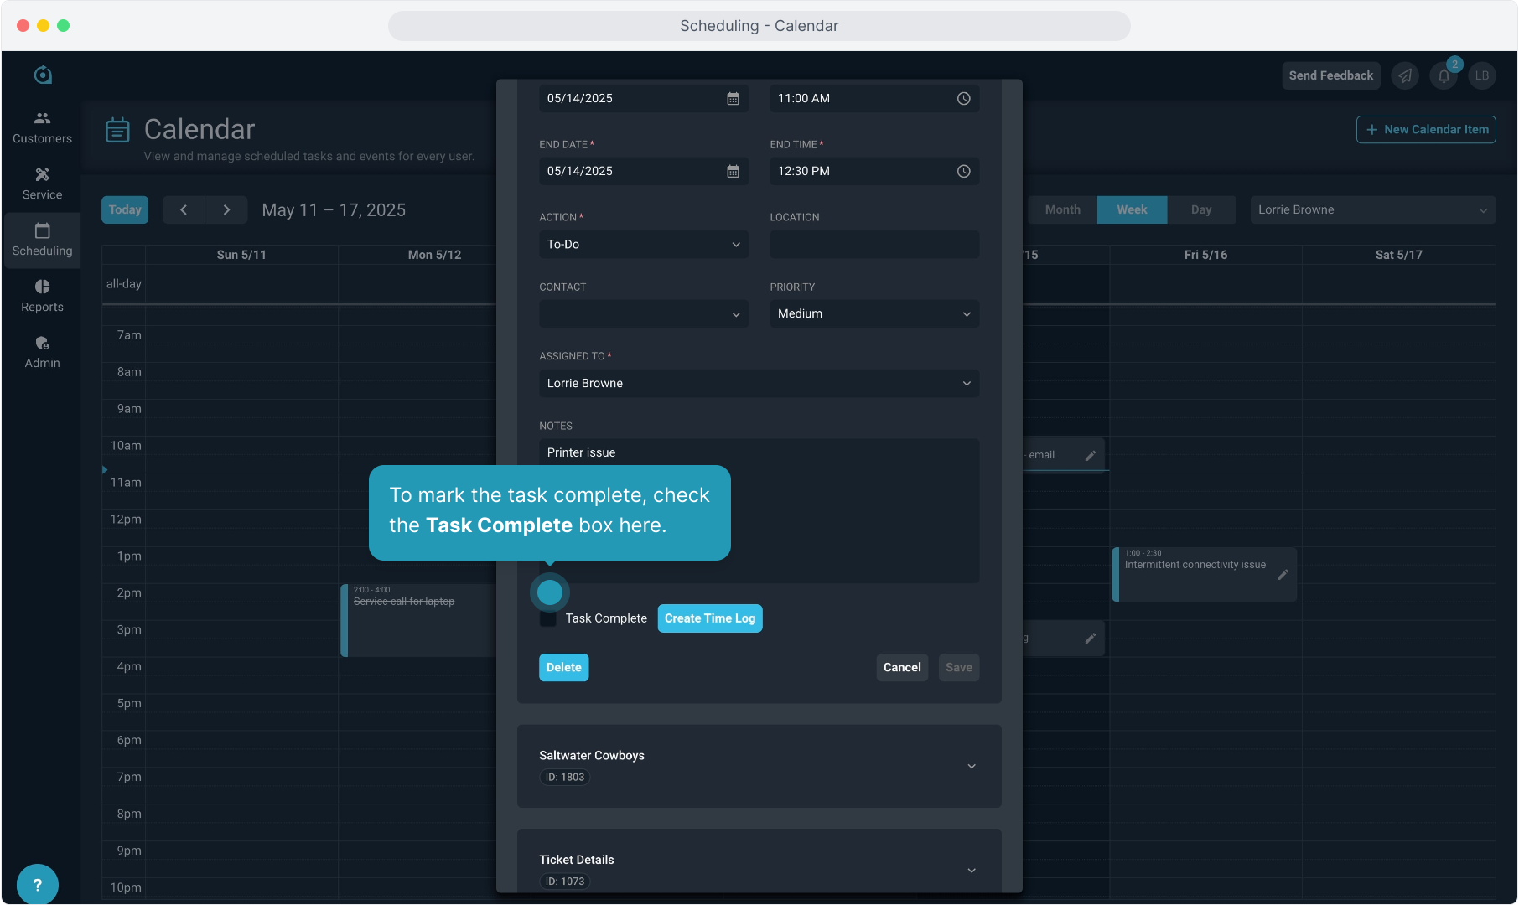Image resolution: width=1519 pixels, height=905 pixels.
Task: Open the end date calendar picker icon
Action: point(733,171)
